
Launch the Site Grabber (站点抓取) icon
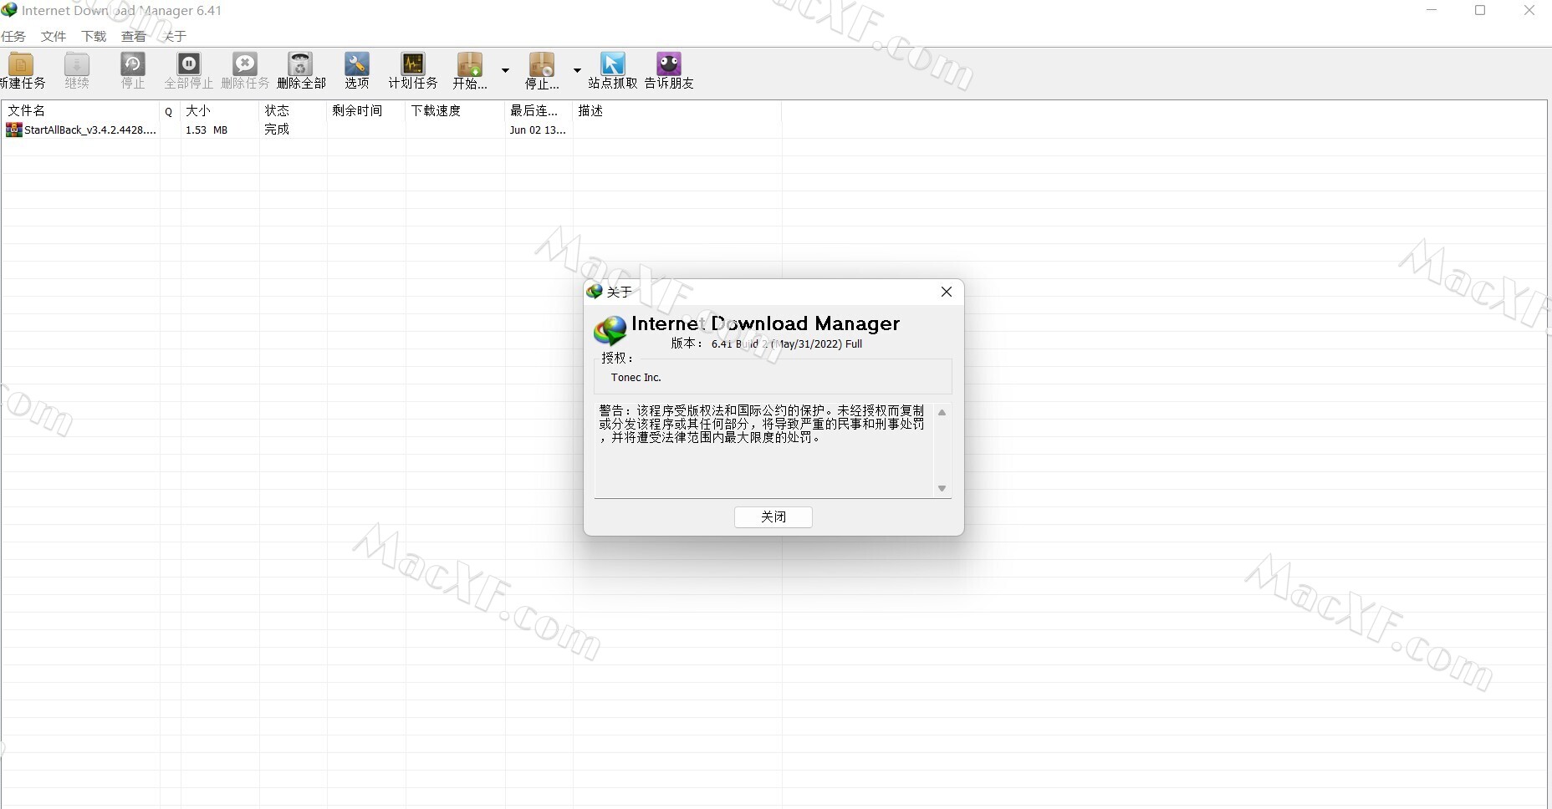click(x=613, y=64)
